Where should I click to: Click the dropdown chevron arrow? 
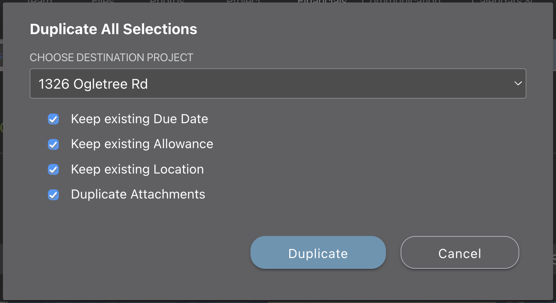(x=518, y=83)
